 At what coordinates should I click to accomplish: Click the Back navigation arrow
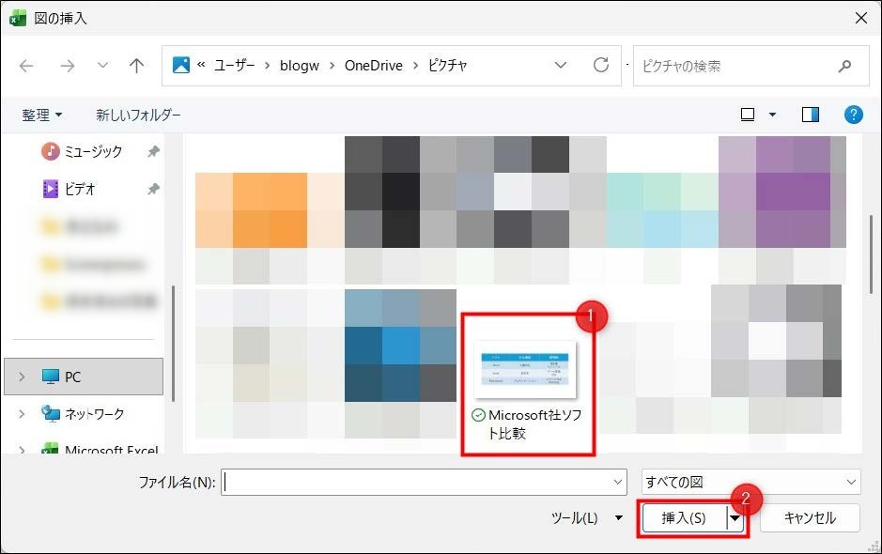[x=26, y=66]
